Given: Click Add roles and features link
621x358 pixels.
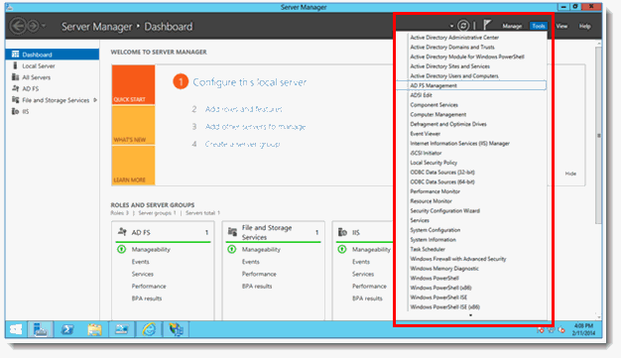Looking at the screenshot, I should pos(244,109).
